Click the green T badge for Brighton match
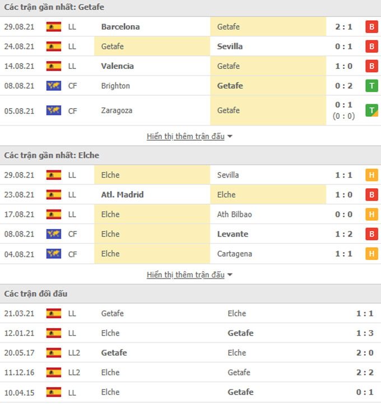381x404 pixels. point(371,86)
